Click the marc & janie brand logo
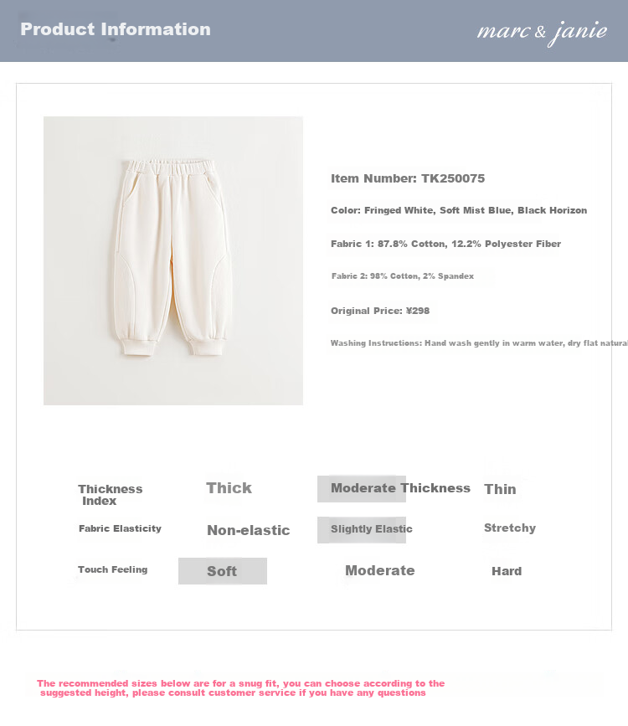The image size is (628, 726). (542, 33)
